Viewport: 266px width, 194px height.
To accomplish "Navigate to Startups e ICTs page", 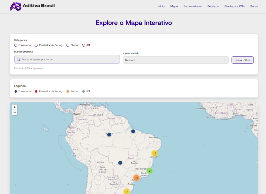I will tap(234, 6).
